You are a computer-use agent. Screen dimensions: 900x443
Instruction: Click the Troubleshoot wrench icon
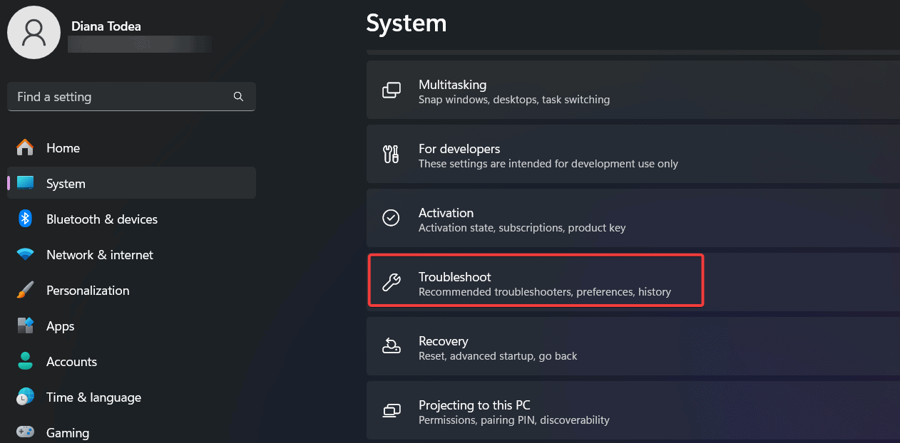tap(392, 283)
